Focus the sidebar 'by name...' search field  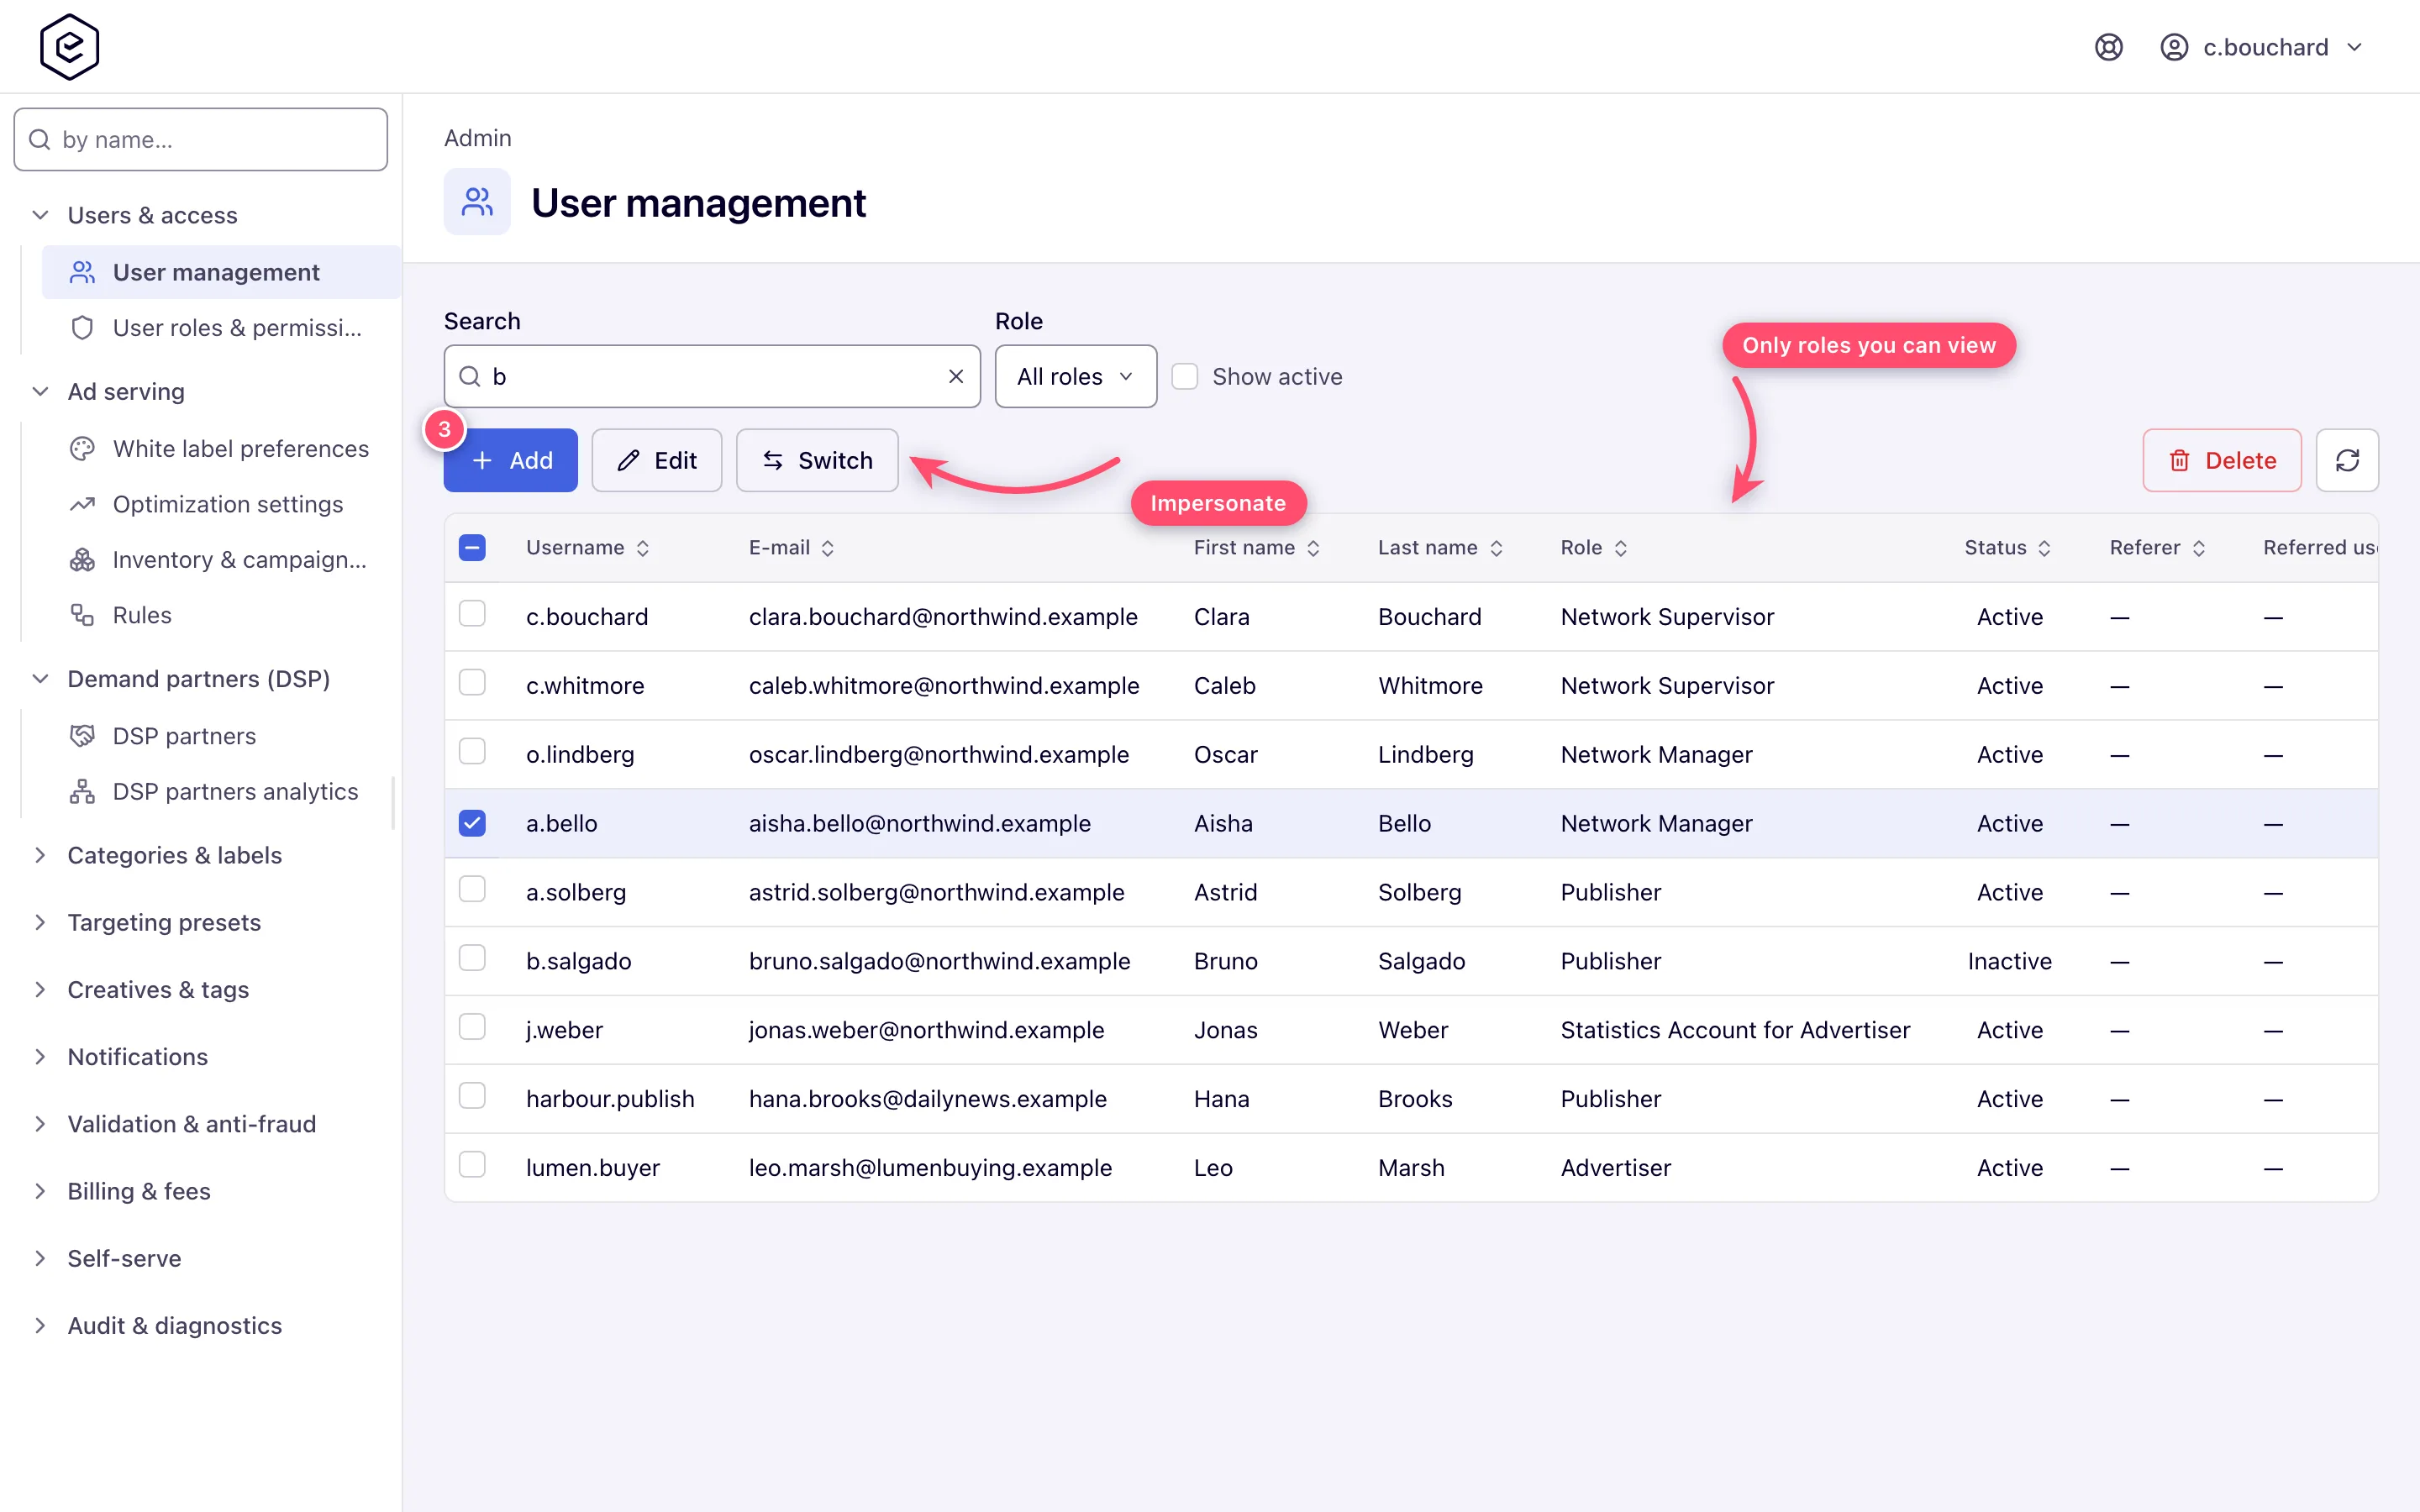coord(201,139)
